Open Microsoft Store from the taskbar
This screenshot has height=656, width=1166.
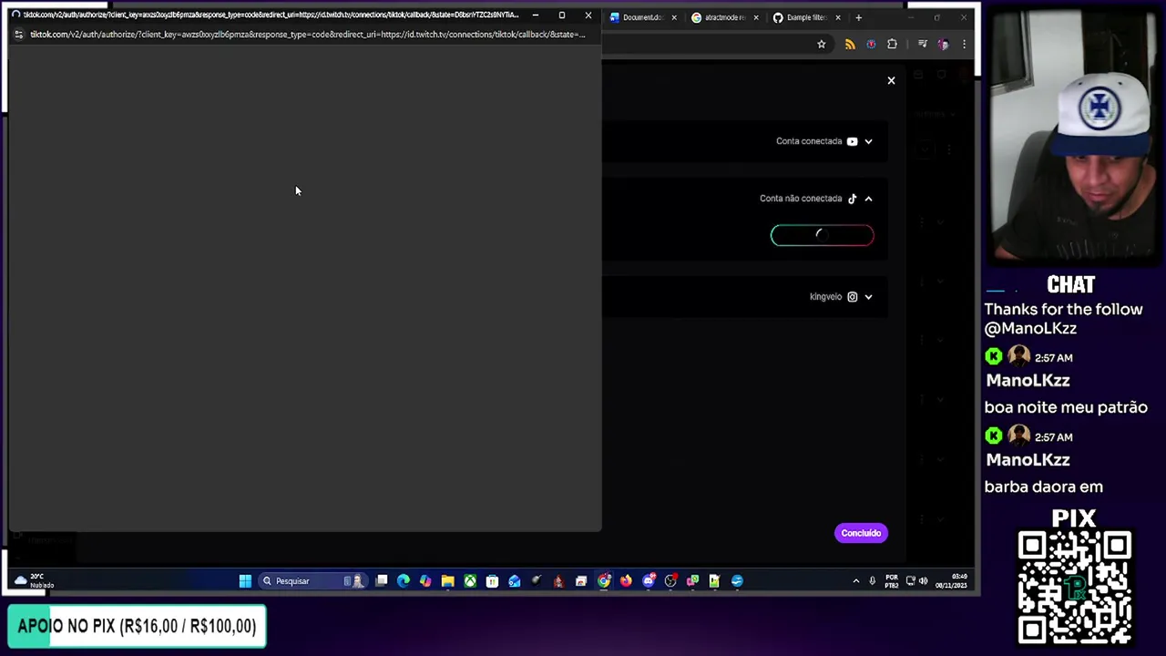pos(492,580)
